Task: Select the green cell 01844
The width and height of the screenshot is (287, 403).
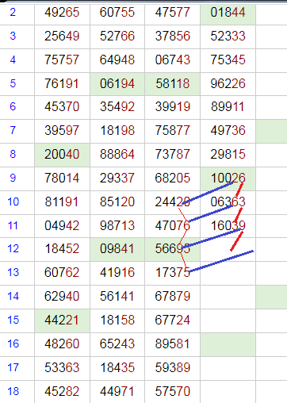Action: pos(228,13)
